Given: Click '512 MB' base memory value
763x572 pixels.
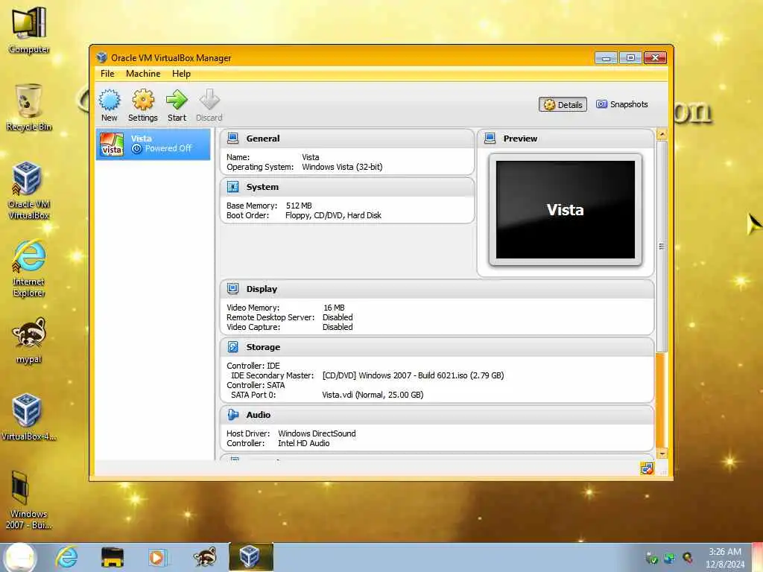Looking at the screenshot, I should tap(299, 206).
